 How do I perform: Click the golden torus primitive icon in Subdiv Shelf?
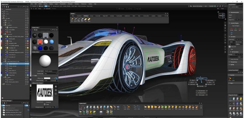tap(155, 107)
